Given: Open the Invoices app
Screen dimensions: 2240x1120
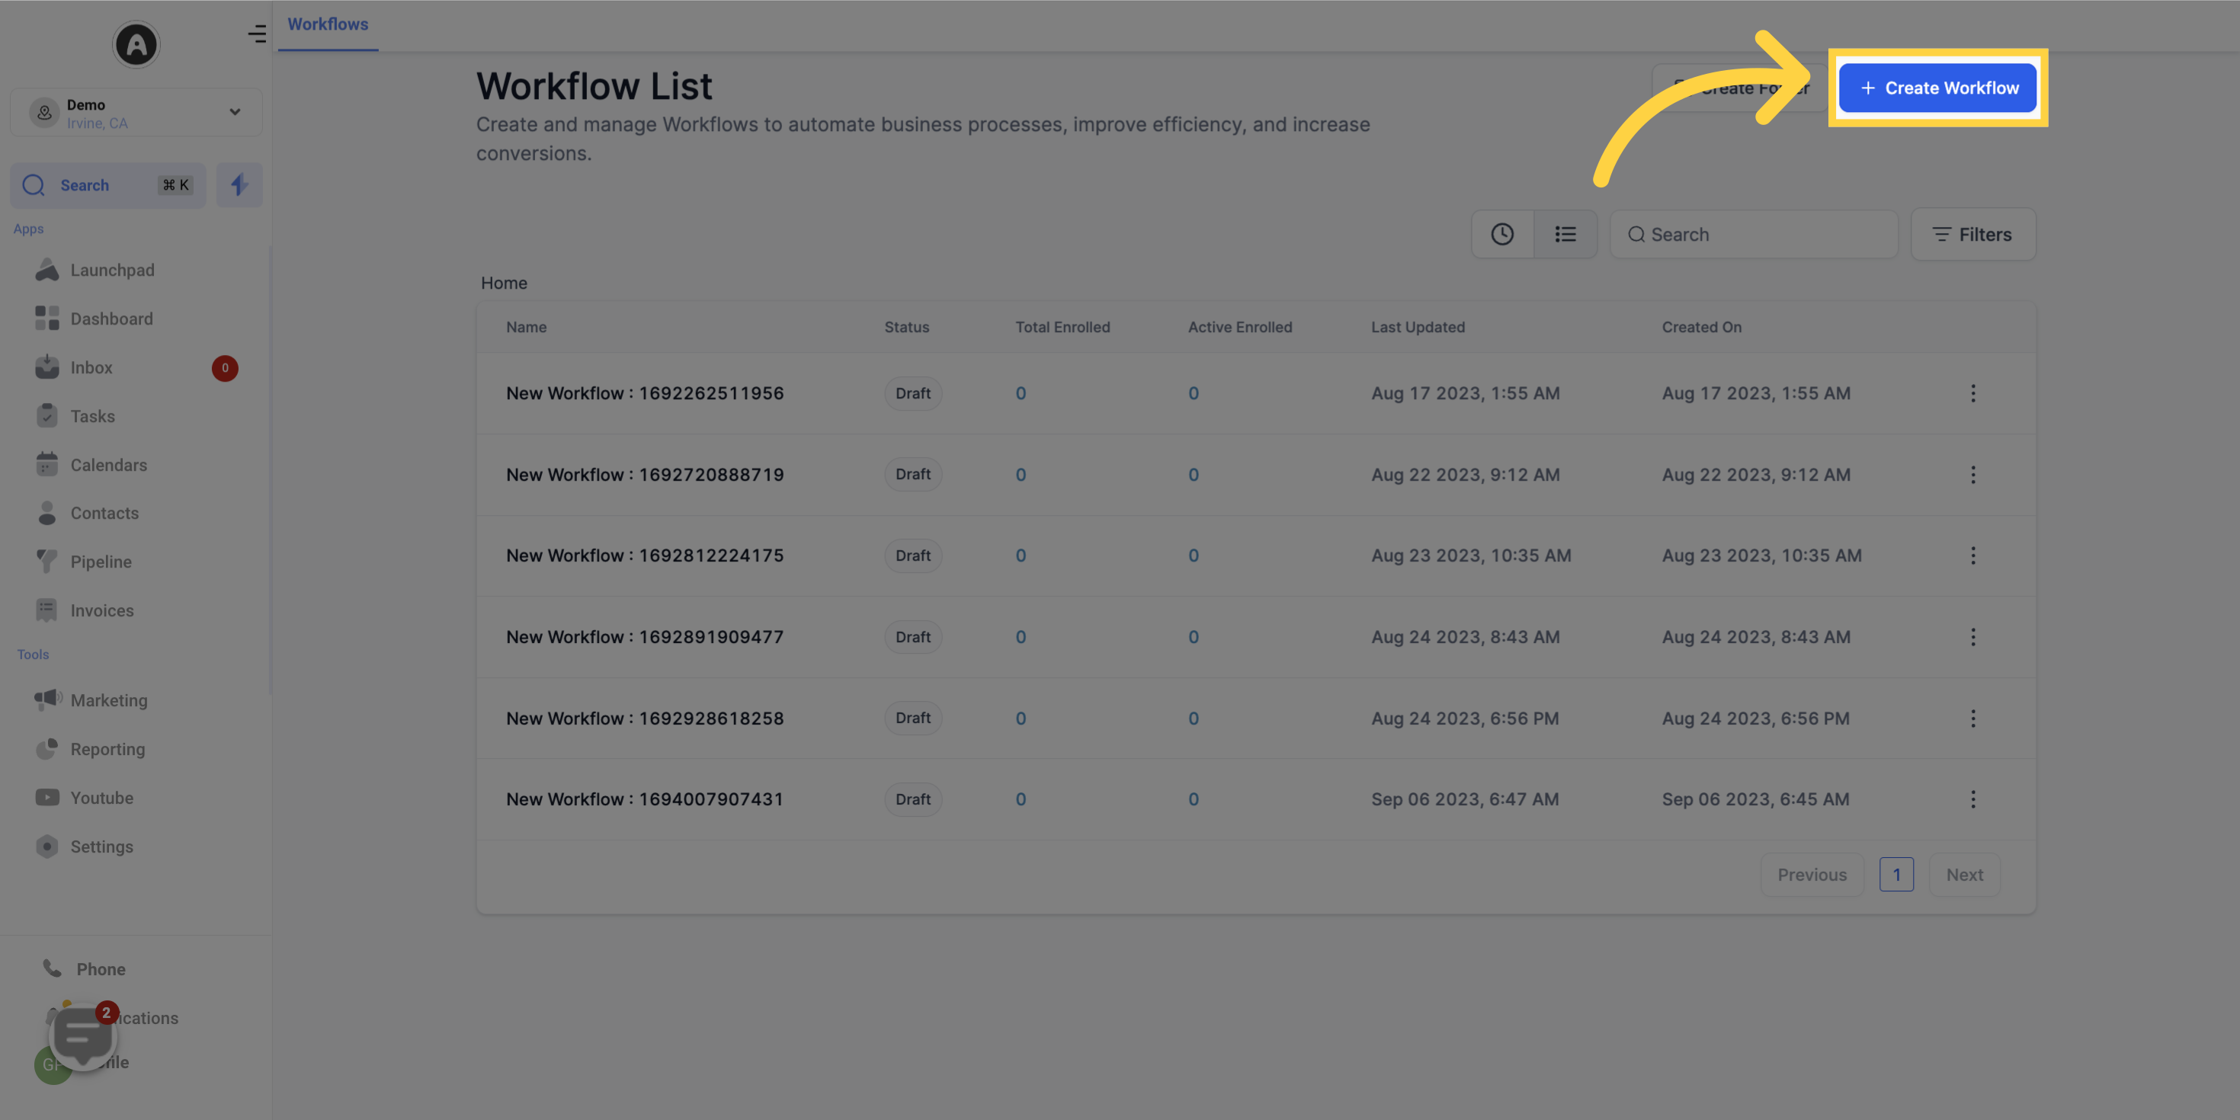Looking at the screenshot, I should click(x=101, y=610).
